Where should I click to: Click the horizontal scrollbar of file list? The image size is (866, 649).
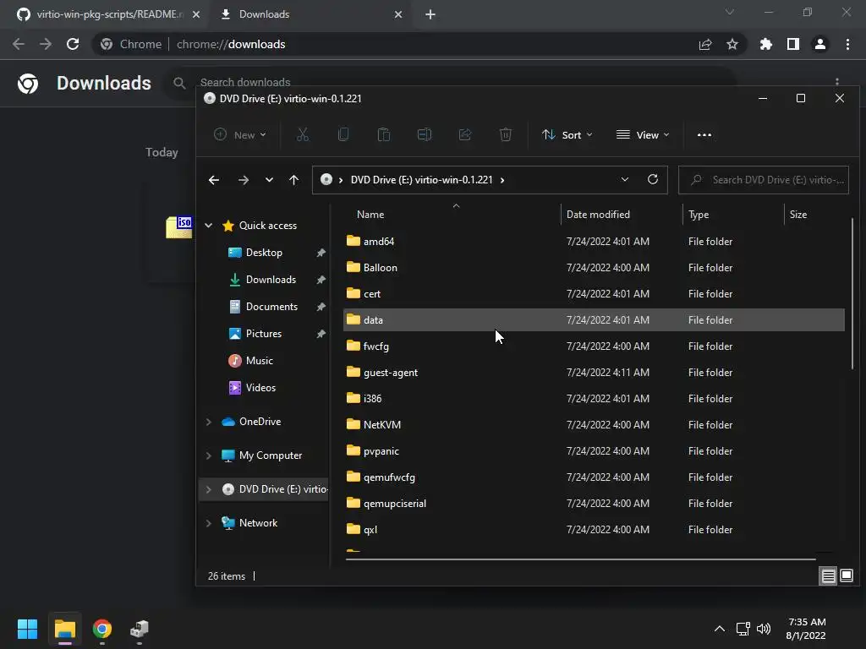(581, 559)
